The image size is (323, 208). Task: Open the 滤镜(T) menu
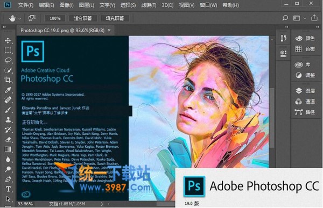tap(149, 5)
